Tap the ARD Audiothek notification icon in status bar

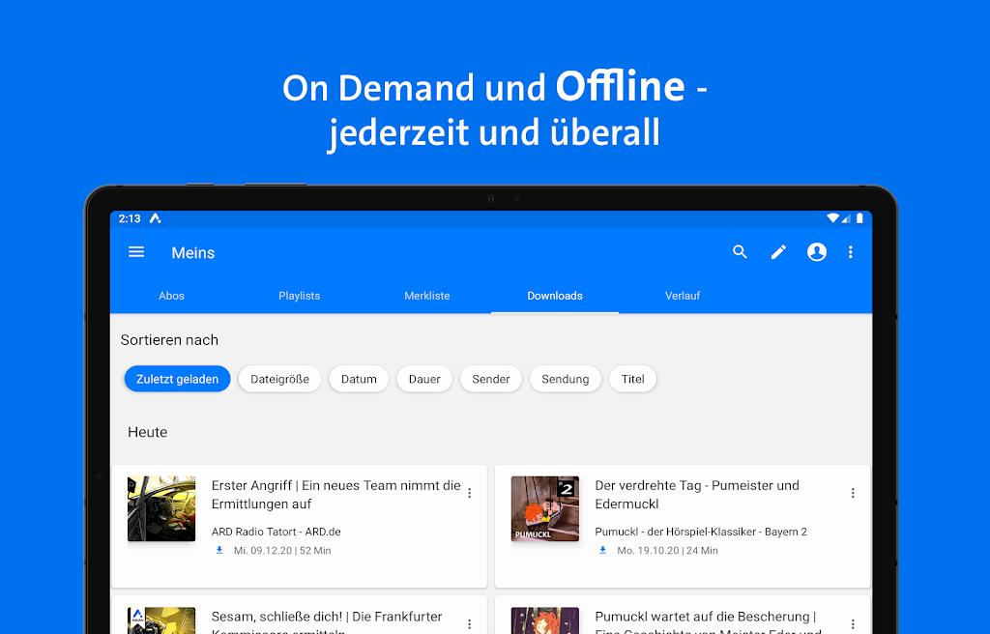tap(156, 218)
